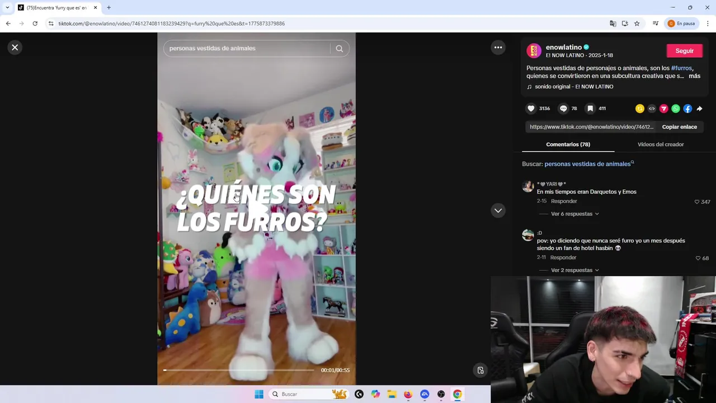Open the three-dots more options menu
Screen dimensions: 716x403
coord(498,48)
